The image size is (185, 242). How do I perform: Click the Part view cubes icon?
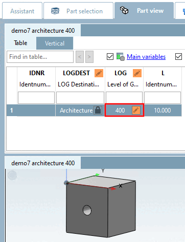pos(124,10)
